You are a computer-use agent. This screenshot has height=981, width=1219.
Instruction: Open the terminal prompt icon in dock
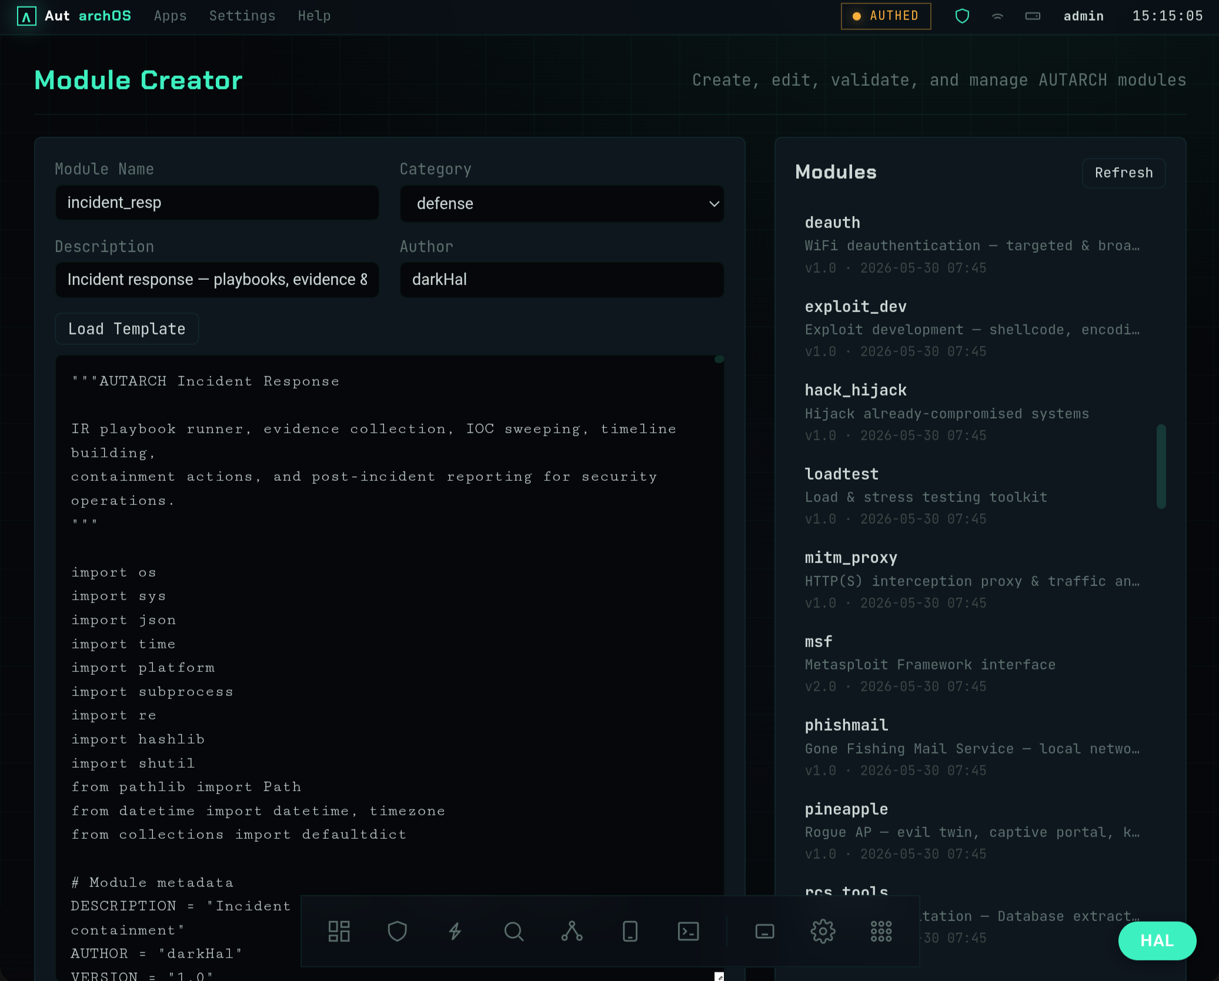[688, 931]
